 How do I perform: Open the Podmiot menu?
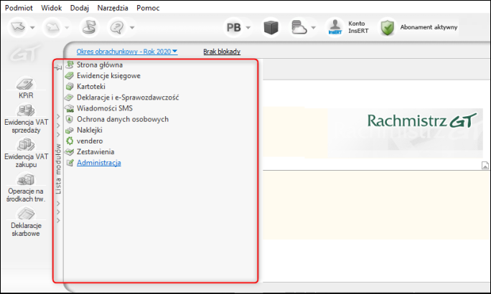19,8
